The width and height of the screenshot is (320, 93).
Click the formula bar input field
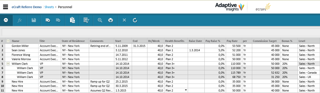click(161, 32)
